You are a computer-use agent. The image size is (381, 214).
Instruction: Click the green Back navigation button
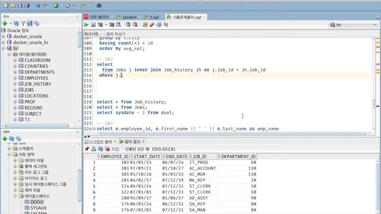click(56, 5)
